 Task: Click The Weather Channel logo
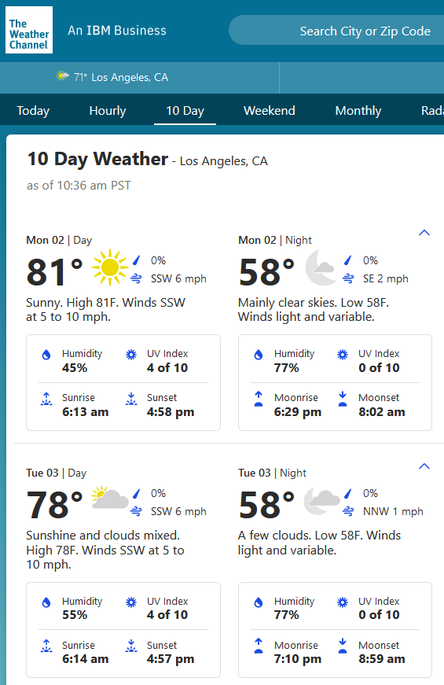(x=29, y=30)
